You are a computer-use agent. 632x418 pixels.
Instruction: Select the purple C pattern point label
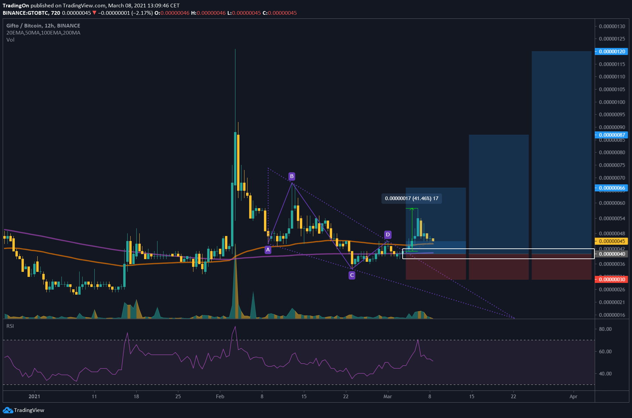pos(352,275)
